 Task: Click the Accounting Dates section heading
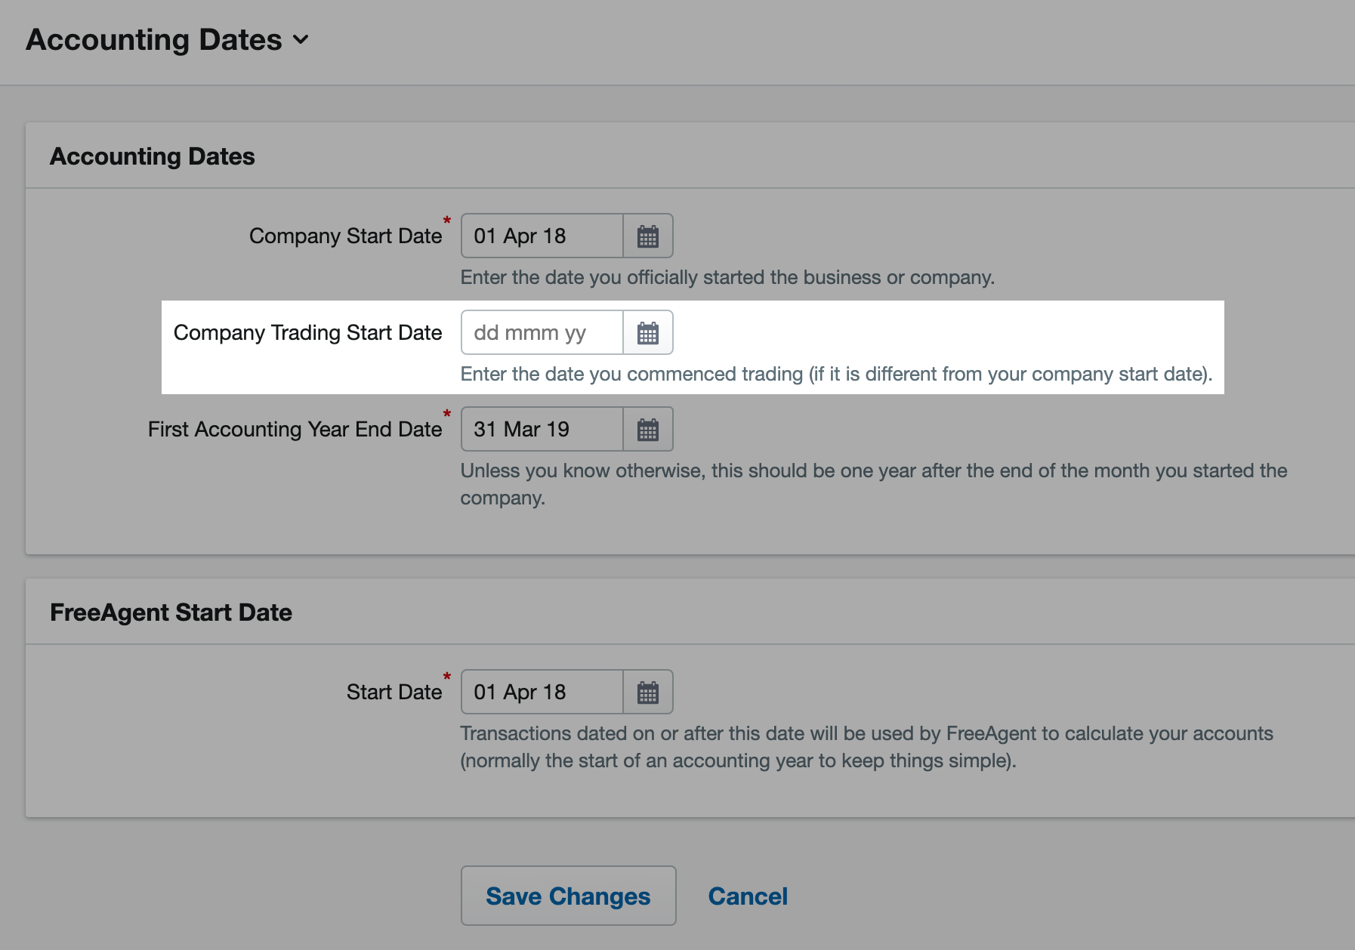[153, 156]
